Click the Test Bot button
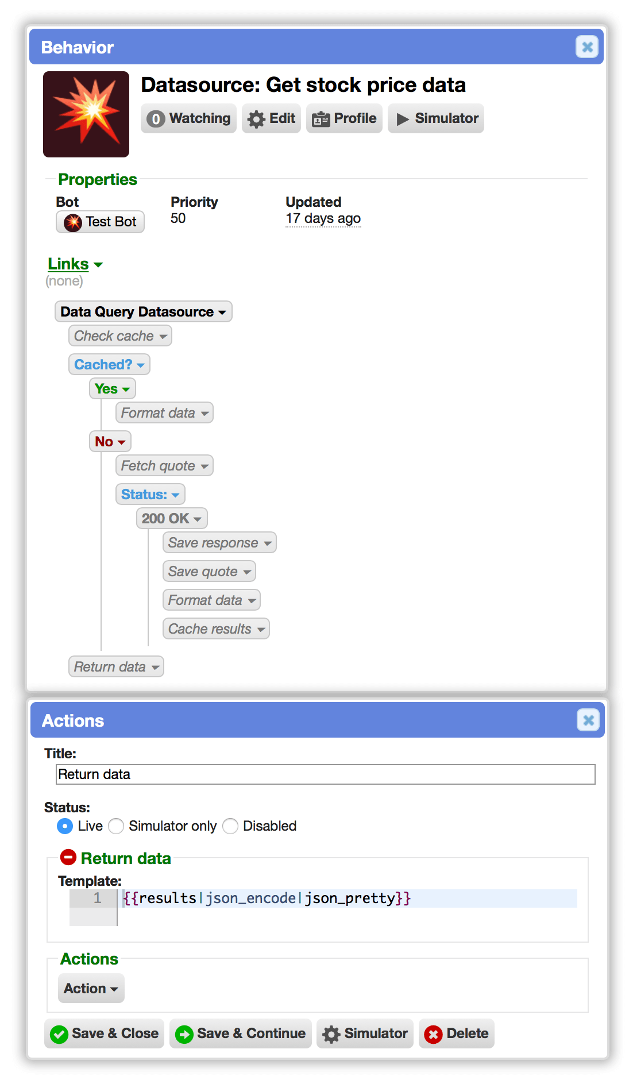Viewport: 633px width, 1080px height. point(100,222)
